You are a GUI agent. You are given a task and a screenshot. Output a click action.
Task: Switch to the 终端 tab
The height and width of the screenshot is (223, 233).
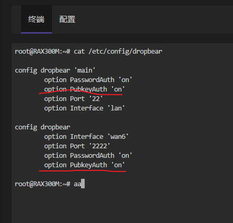(36, 19)
